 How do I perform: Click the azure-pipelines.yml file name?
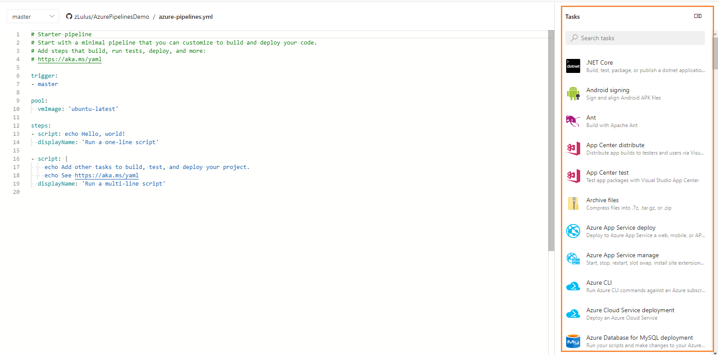(x=186, y=17)
